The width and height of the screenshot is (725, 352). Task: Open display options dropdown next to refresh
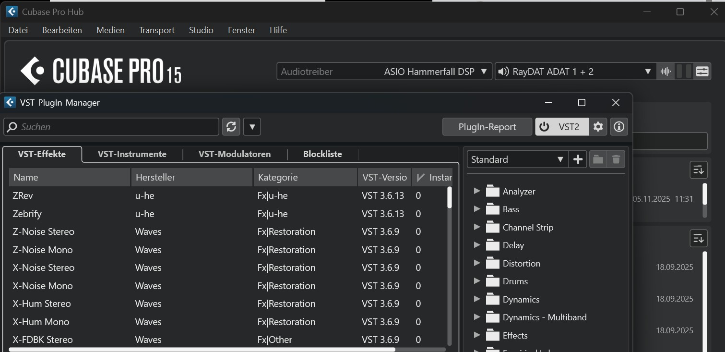[252, 127]
